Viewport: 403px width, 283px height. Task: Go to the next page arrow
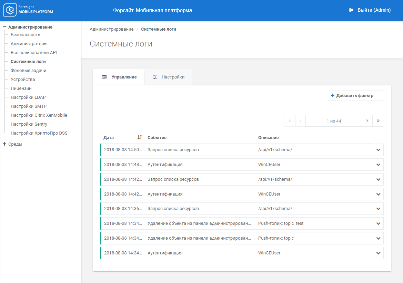pyautogui.click(x=367, y=121)
